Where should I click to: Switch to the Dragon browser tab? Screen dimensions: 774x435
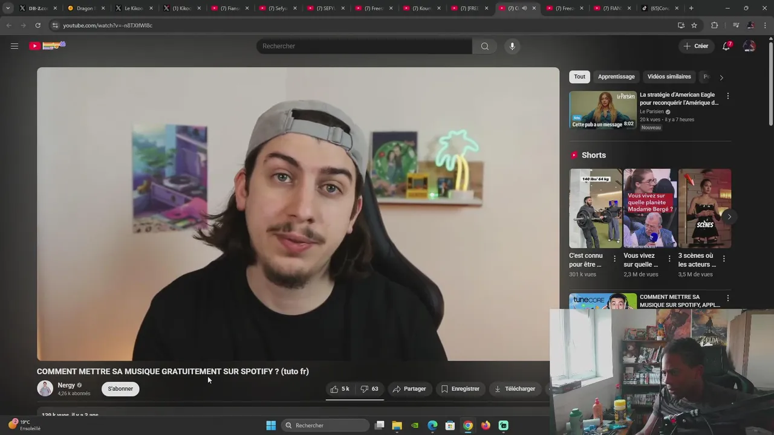click(x=86, y=8)
